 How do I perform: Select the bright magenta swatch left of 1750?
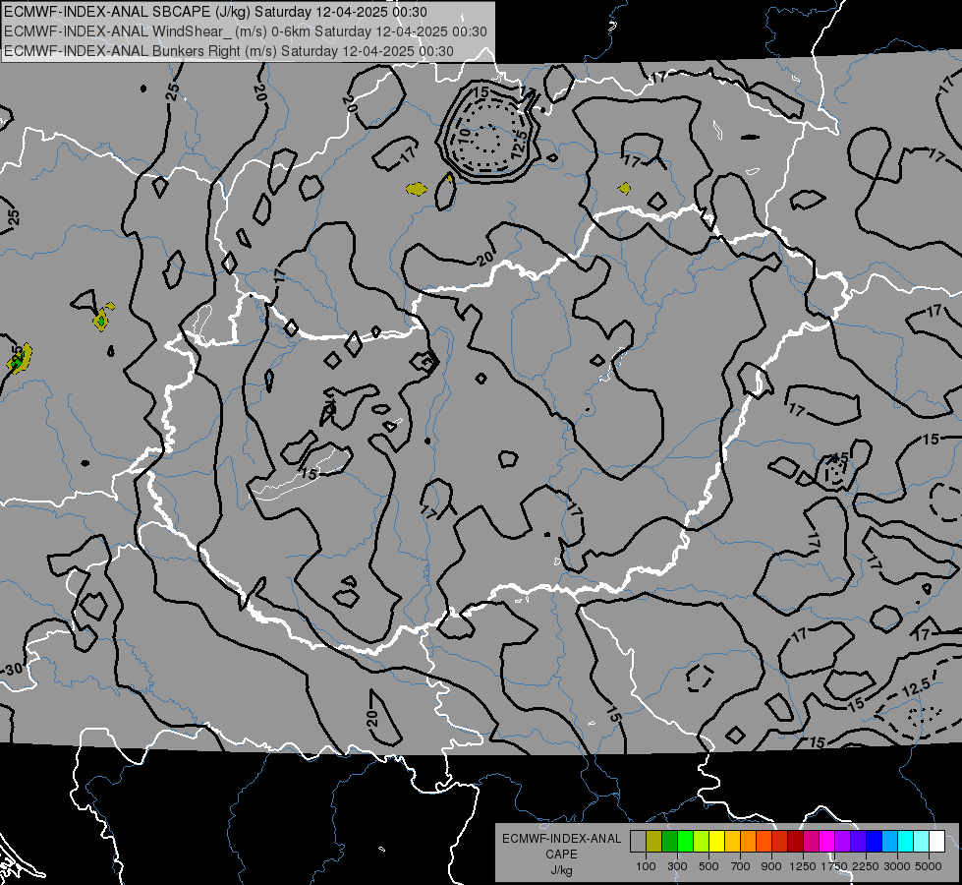point(827,841)
